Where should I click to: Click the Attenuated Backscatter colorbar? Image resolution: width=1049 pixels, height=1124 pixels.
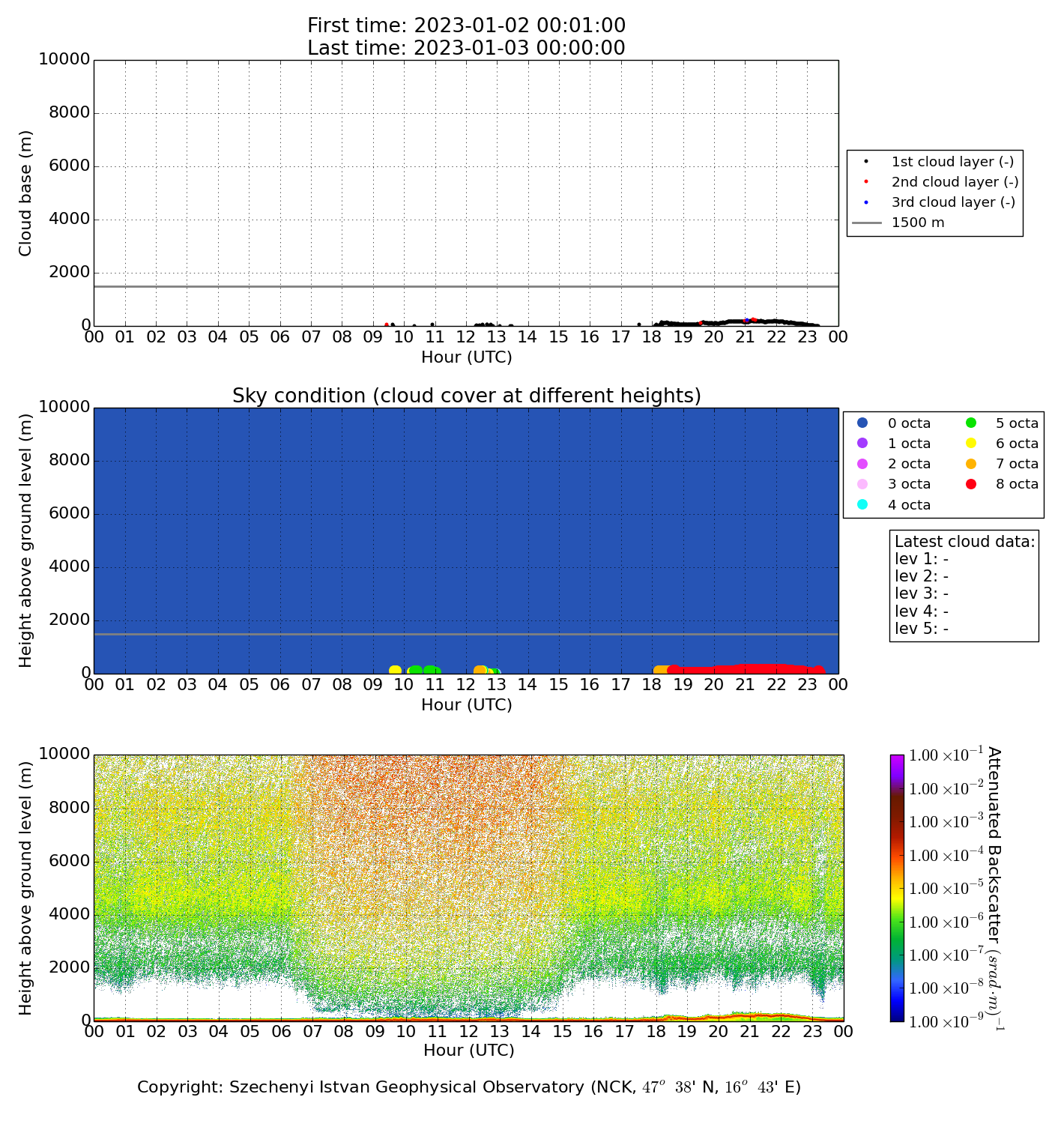click(x=897, y=888)
